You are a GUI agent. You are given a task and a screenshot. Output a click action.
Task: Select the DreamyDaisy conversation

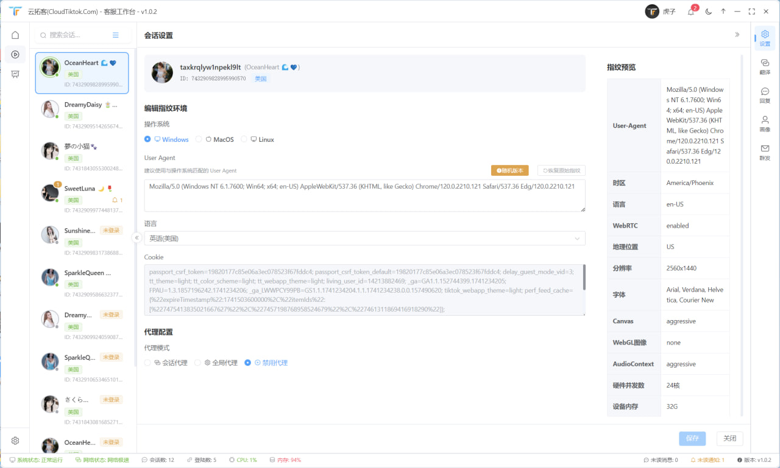[x=82, y=115]
